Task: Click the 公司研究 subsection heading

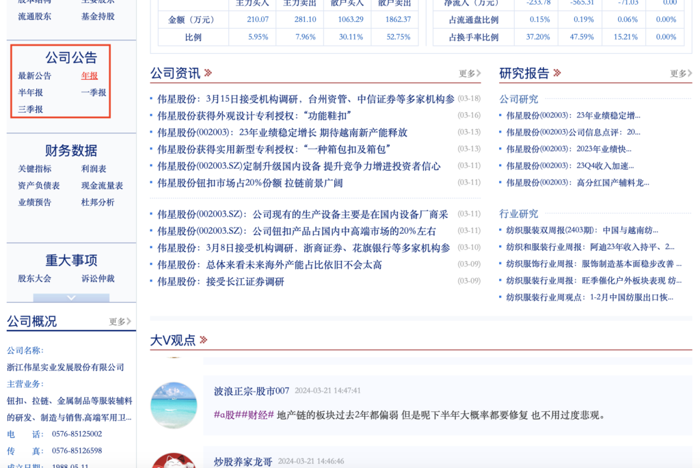Action: coord(519,99)
